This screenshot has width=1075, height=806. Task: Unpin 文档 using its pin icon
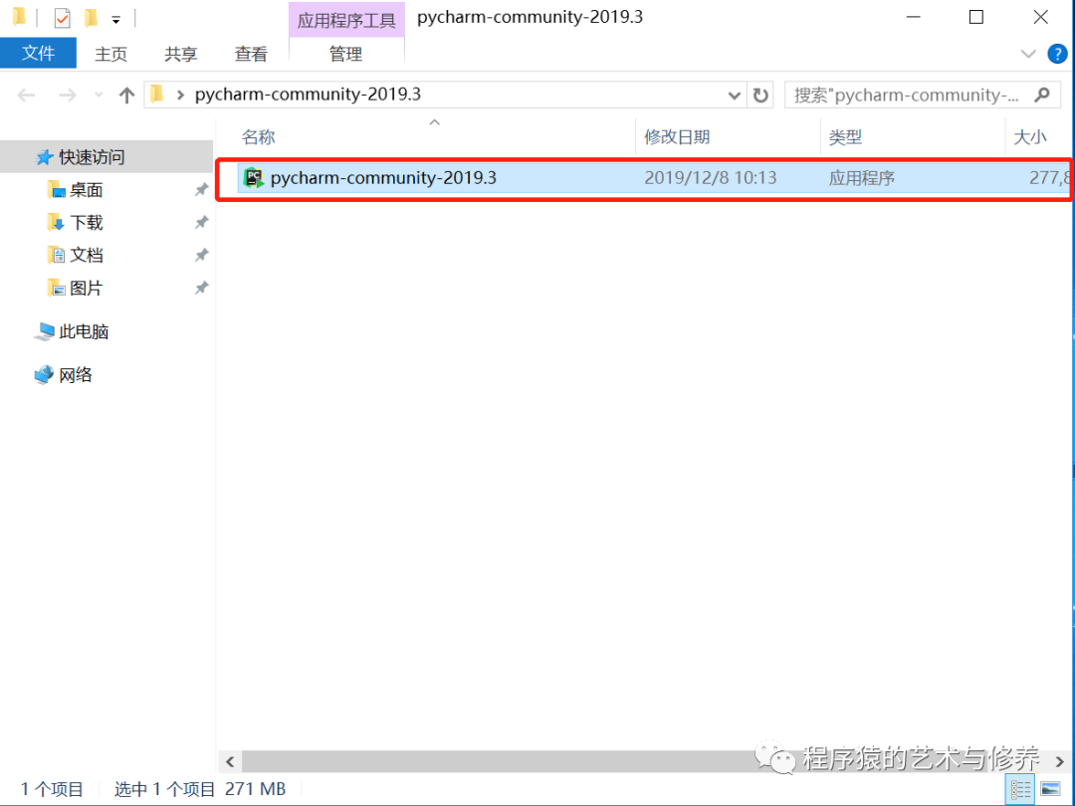[201, 255]
